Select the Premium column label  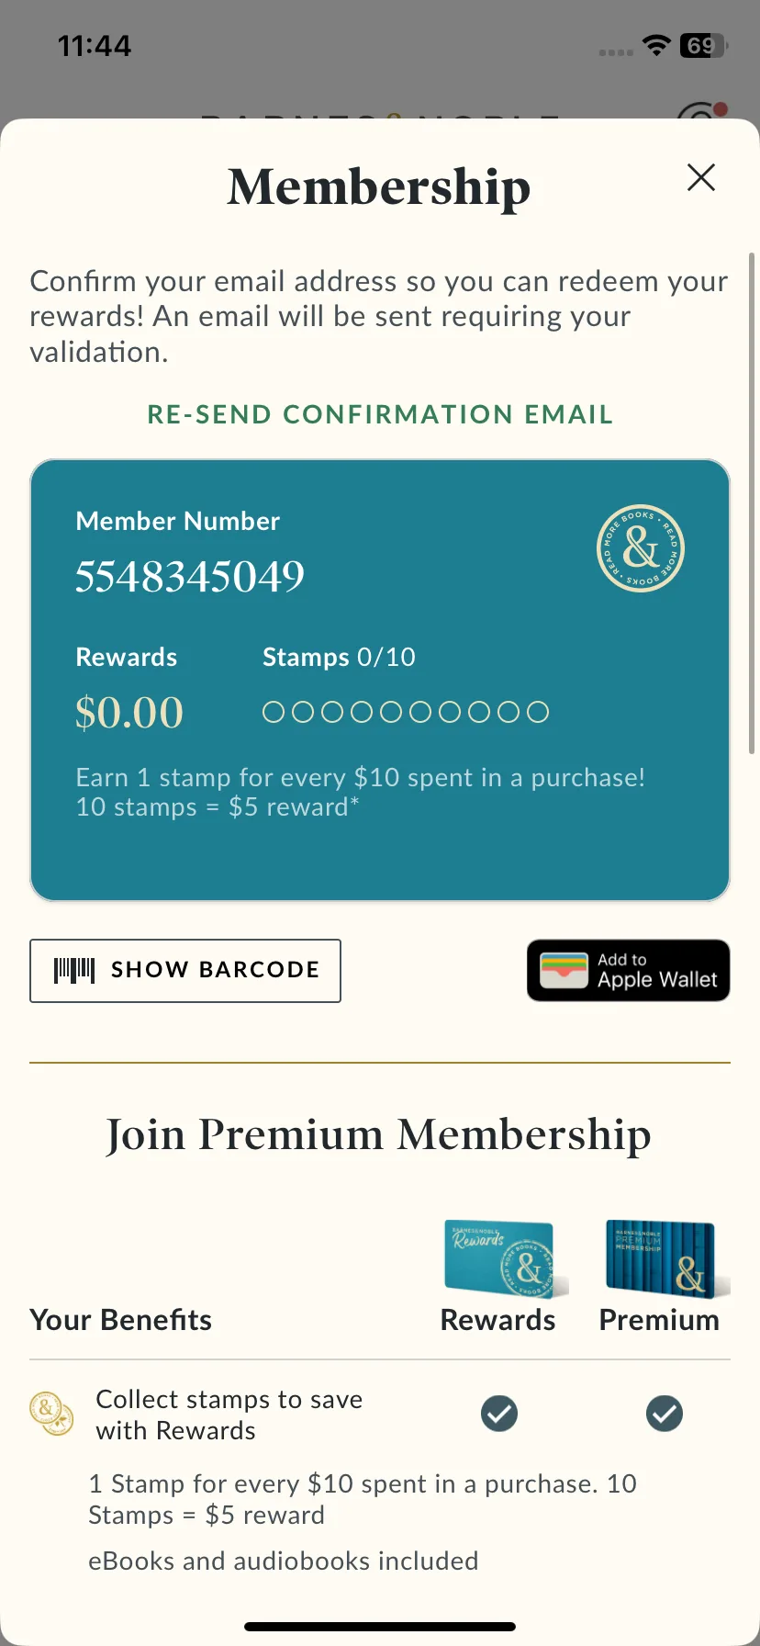coord(659,1320)
